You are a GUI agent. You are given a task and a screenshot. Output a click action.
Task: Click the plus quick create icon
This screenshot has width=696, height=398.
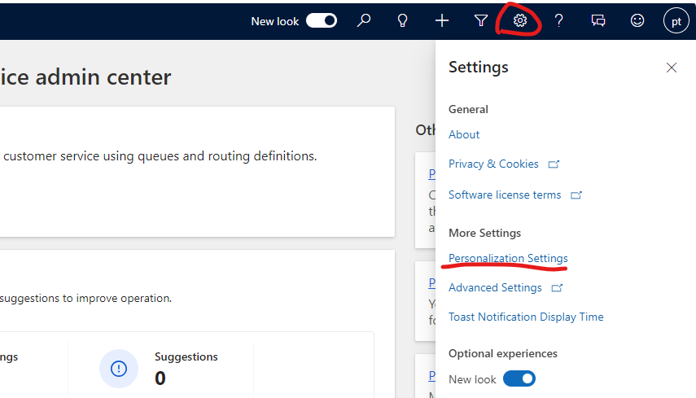coord(442,20)
